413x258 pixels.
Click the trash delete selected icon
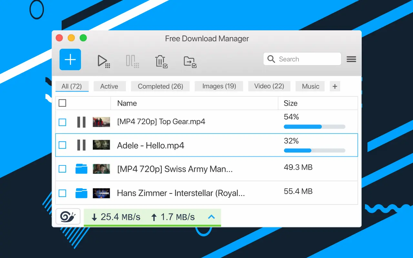point(161,61)
